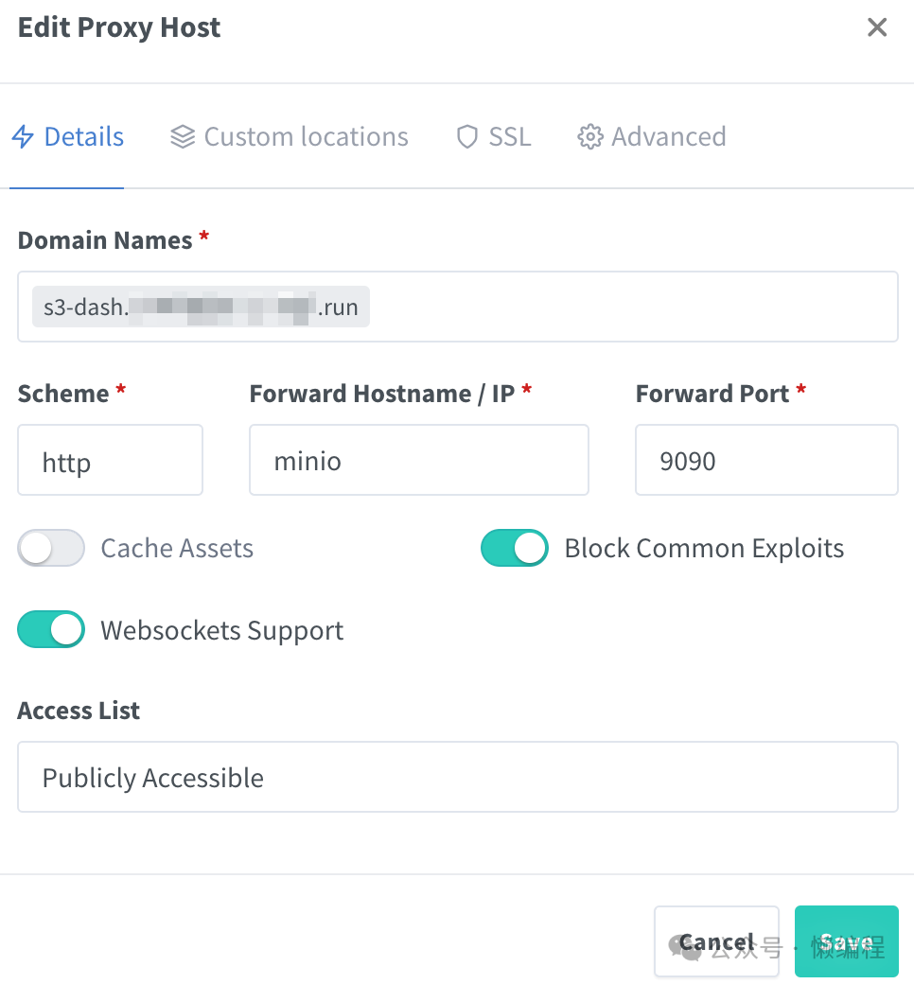This screenshot has height=984, width=914.
Task: Open the Scheme http dropdown
Action: 111,460
